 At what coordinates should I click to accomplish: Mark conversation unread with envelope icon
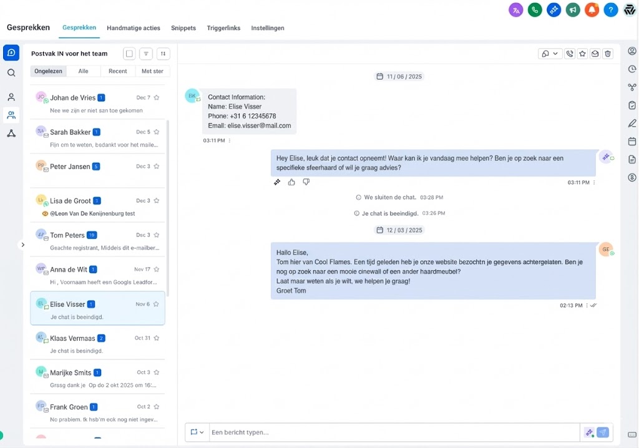pyautogui.click(x=595, y=54)
